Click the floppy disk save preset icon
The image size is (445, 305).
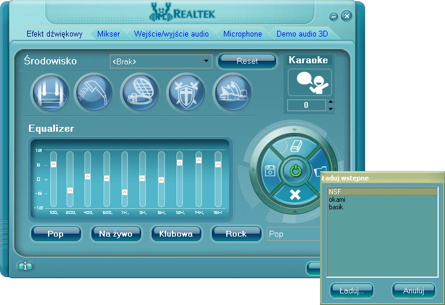click(270, 171)
